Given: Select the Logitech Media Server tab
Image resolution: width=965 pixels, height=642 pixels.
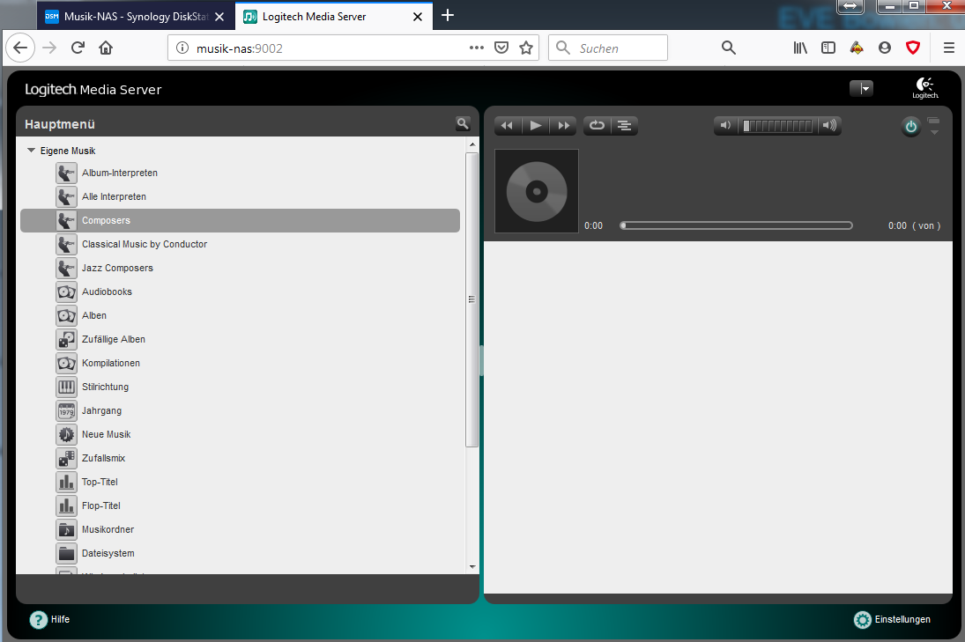Looking at the screenshot, I should [334, 17].
